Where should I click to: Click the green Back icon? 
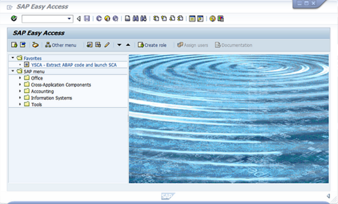99,19
